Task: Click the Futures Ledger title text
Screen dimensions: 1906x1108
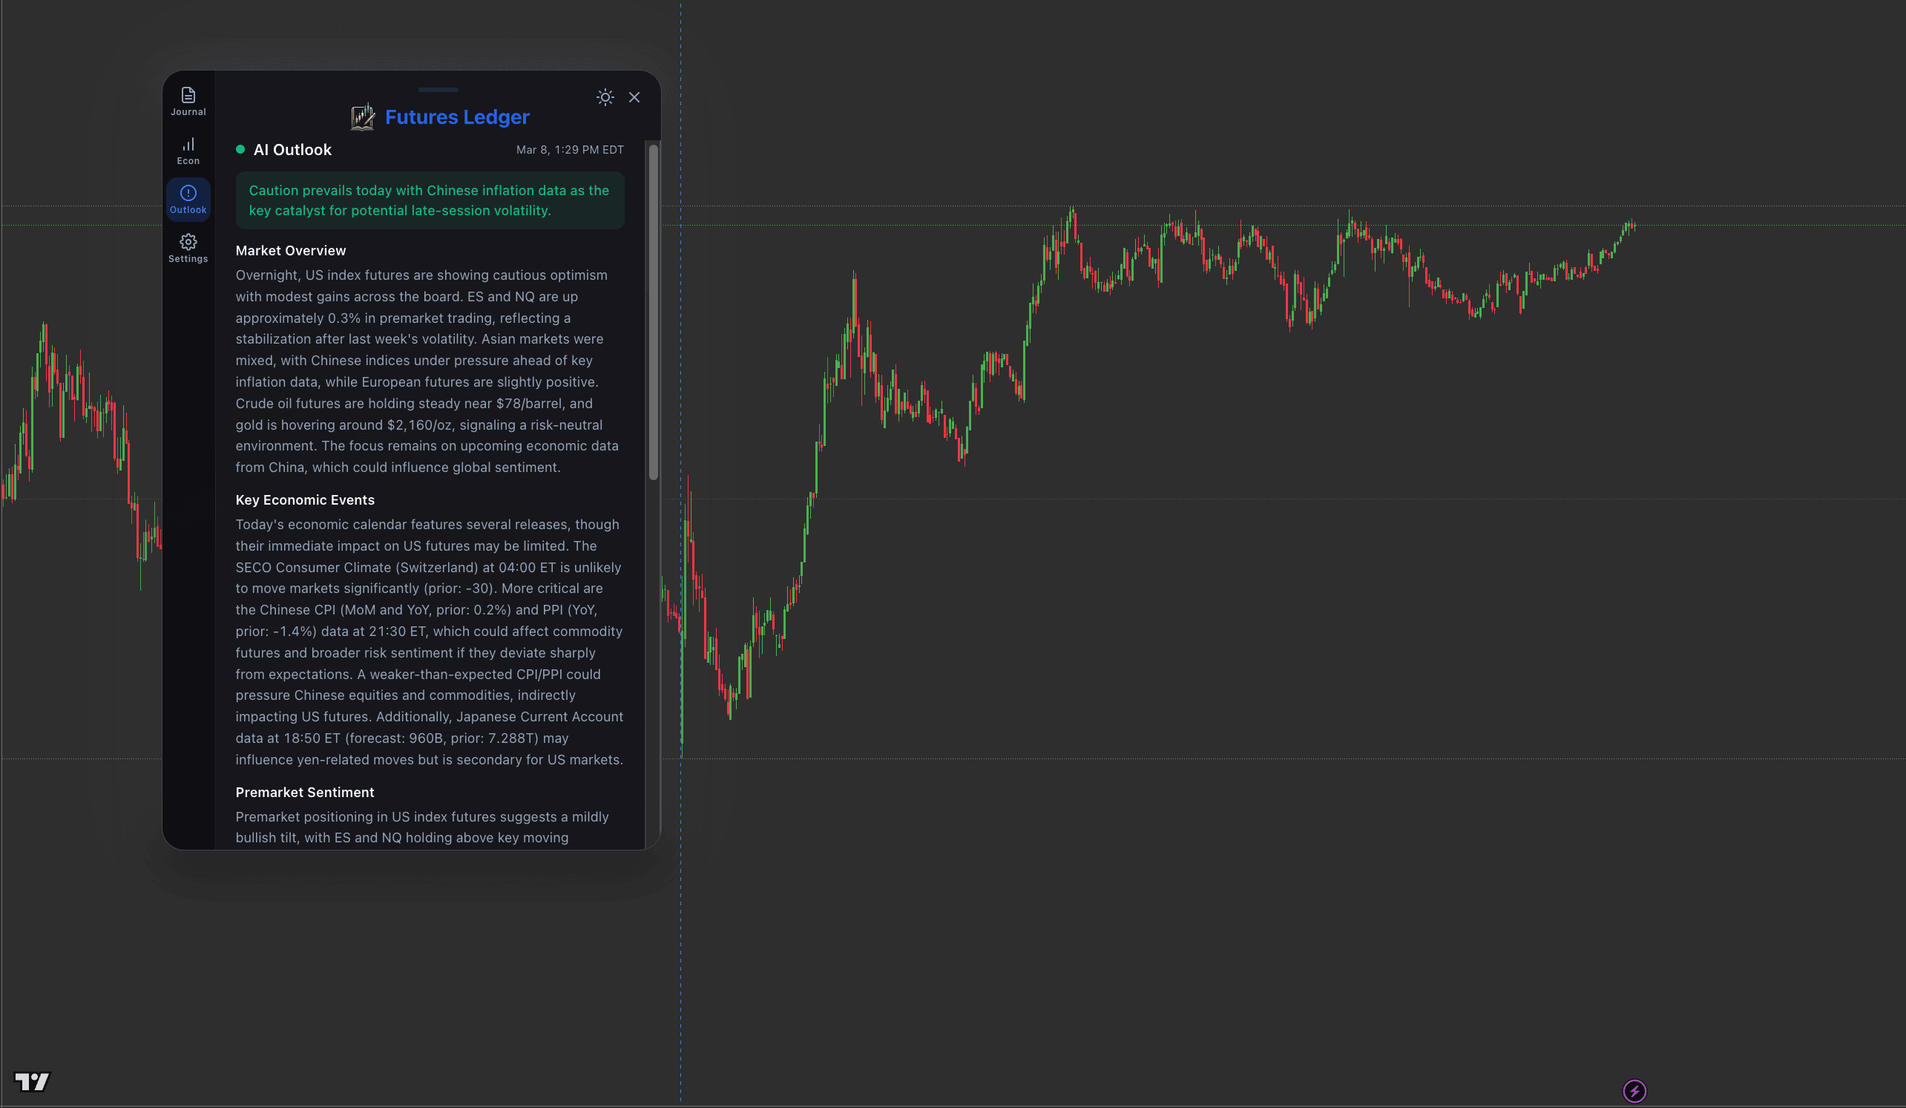Action: coord(458,117)
